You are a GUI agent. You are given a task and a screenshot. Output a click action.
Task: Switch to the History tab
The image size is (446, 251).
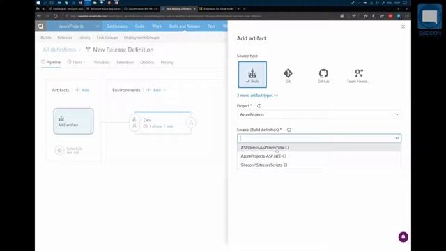(x=167, y=62)
